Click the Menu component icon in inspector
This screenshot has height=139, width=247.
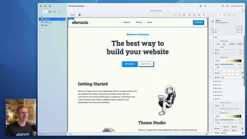pos(213,22)
